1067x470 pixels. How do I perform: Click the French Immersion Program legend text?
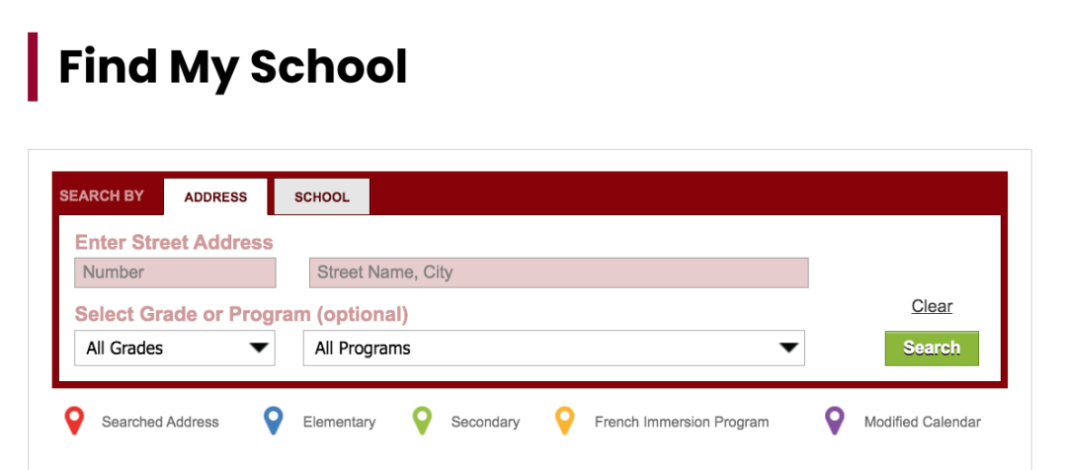pos(682,423)
